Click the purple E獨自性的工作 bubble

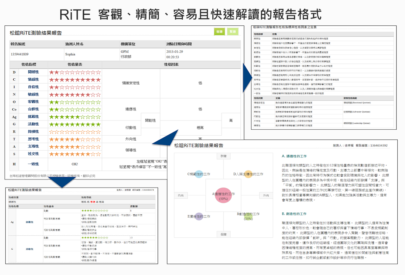(199, 216)
